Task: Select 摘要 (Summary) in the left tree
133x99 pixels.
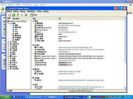Action: coord(15,25)
